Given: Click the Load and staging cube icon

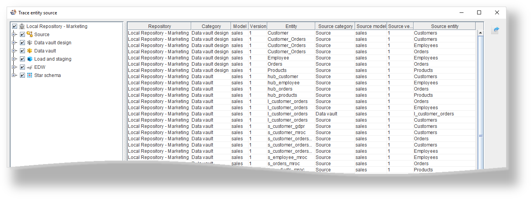Looking at the screenshot, I should (30, 59).
